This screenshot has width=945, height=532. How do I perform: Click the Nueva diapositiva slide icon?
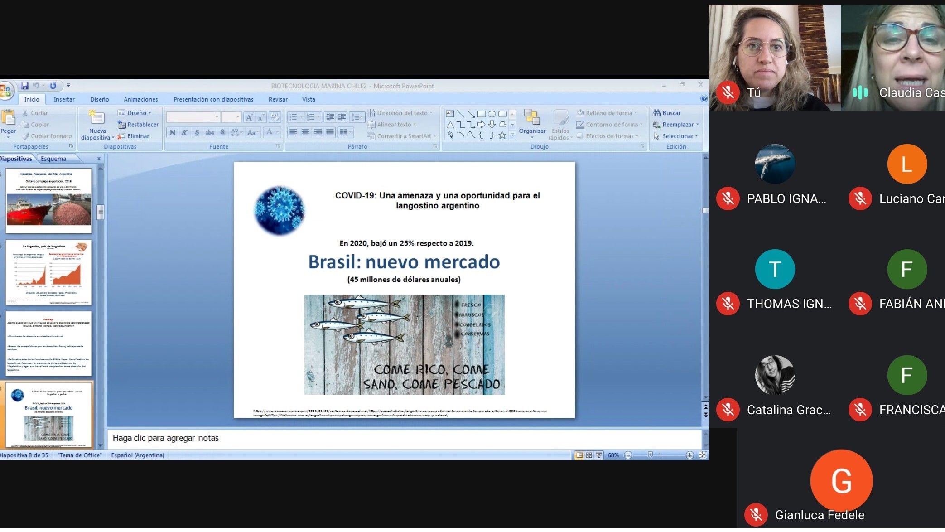[96, 117]
